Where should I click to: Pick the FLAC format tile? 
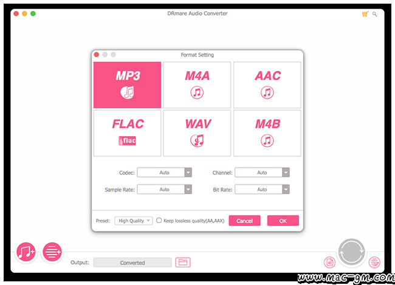(127, 133)
